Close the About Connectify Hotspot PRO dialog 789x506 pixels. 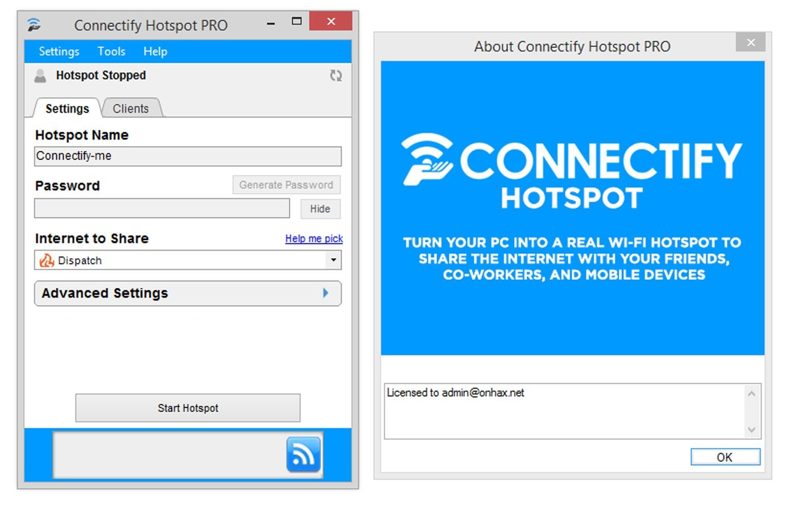[750, 42]
